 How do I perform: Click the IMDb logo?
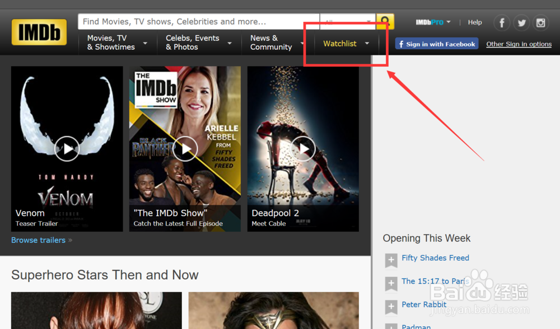(39, 32)
